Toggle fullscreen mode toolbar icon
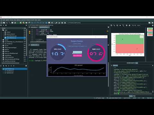 (x=52, y=23)
